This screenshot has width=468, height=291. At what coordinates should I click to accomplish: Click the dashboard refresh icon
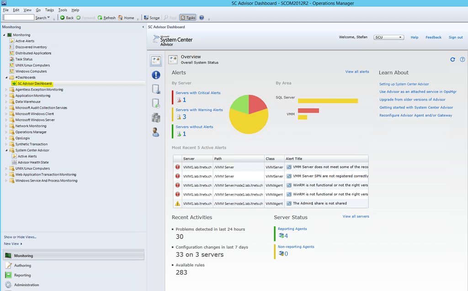pos(452,60)
